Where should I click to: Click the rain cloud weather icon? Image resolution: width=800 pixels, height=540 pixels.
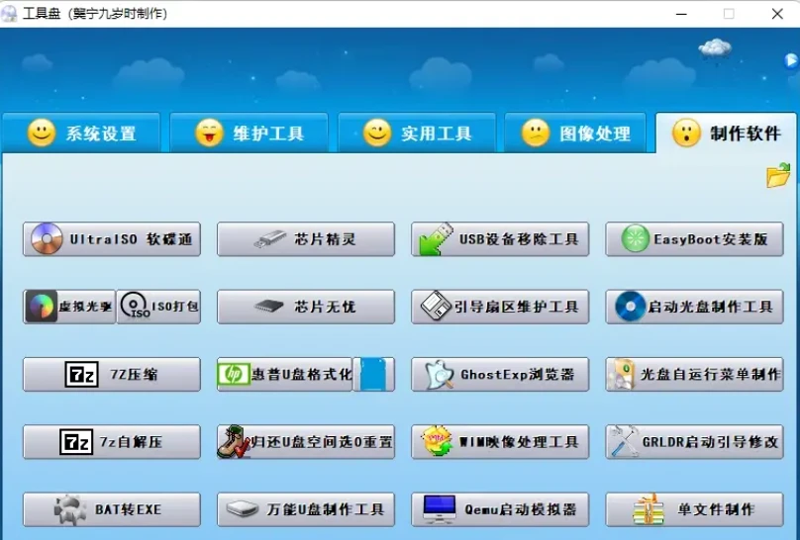[715, 49]
